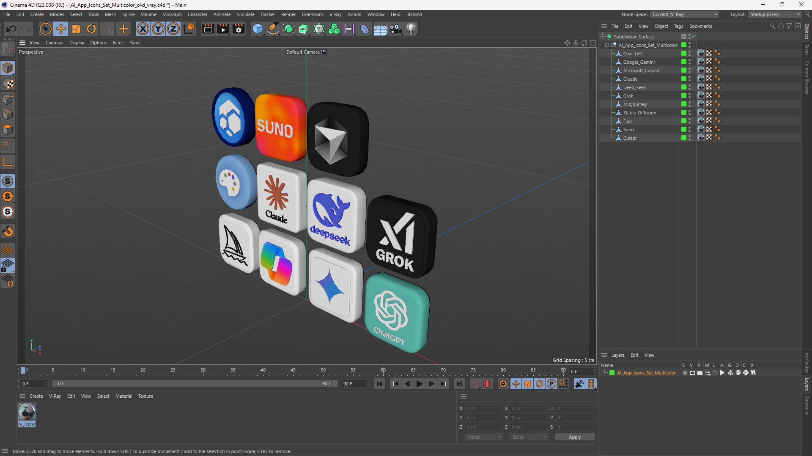This screenshot has height=456, width=812.
Task: Add a Light object
Action: [411, 29]
